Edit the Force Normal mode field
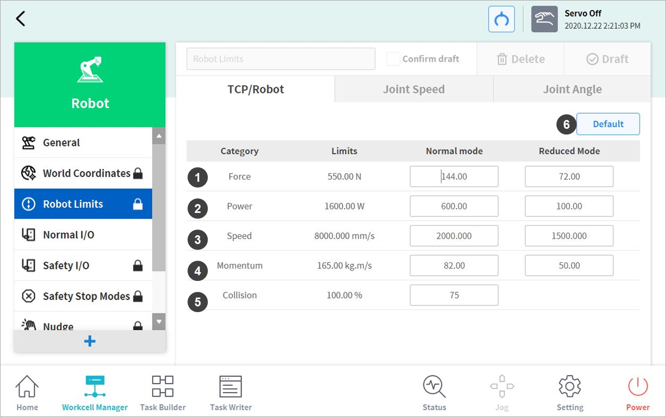 click(454, 177)
